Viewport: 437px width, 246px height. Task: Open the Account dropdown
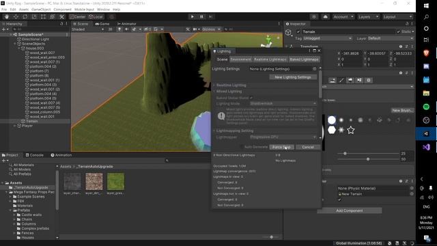(343, 16)
